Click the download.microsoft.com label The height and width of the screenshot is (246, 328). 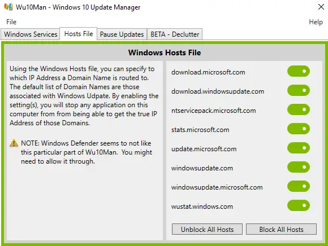tap(208, 72)
